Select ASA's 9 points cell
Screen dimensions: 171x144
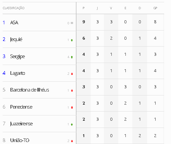pos(84,22)
